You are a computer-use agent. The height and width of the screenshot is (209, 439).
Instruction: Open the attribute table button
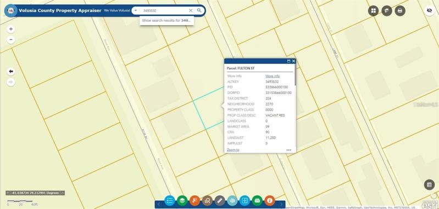coord(429,185)
